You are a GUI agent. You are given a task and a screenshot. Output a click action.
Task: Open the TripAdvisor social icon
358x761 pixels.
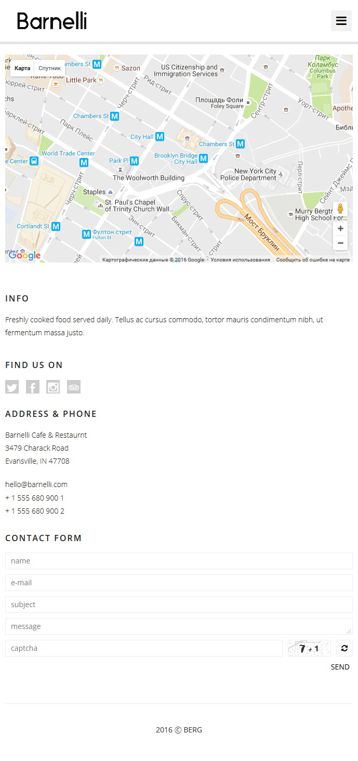(74, 387)
